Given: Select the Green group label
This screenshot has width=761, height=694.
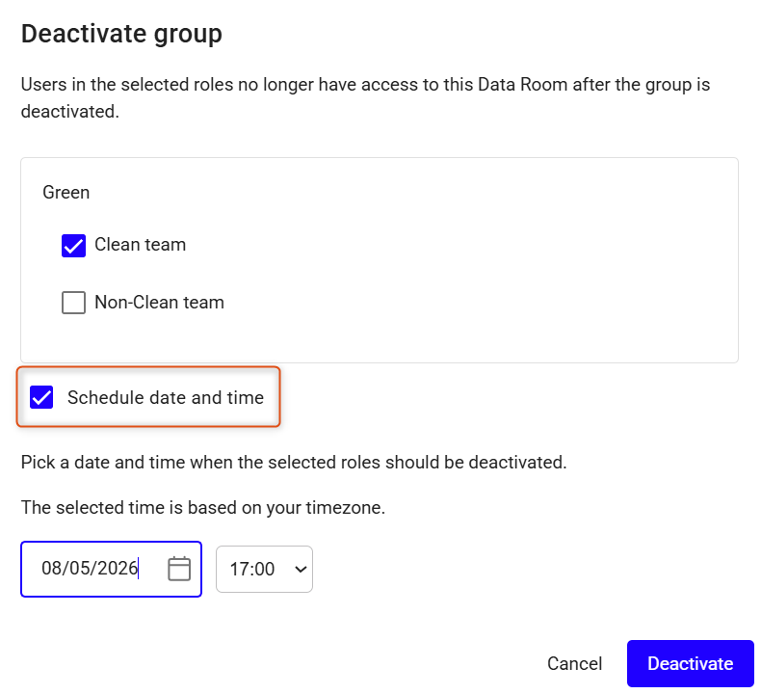Looking at the screenshot, I should click(66, 193).
